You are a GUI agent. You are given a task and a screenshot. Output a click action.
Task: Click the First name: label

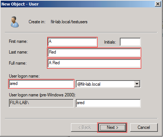coord(18,41)
